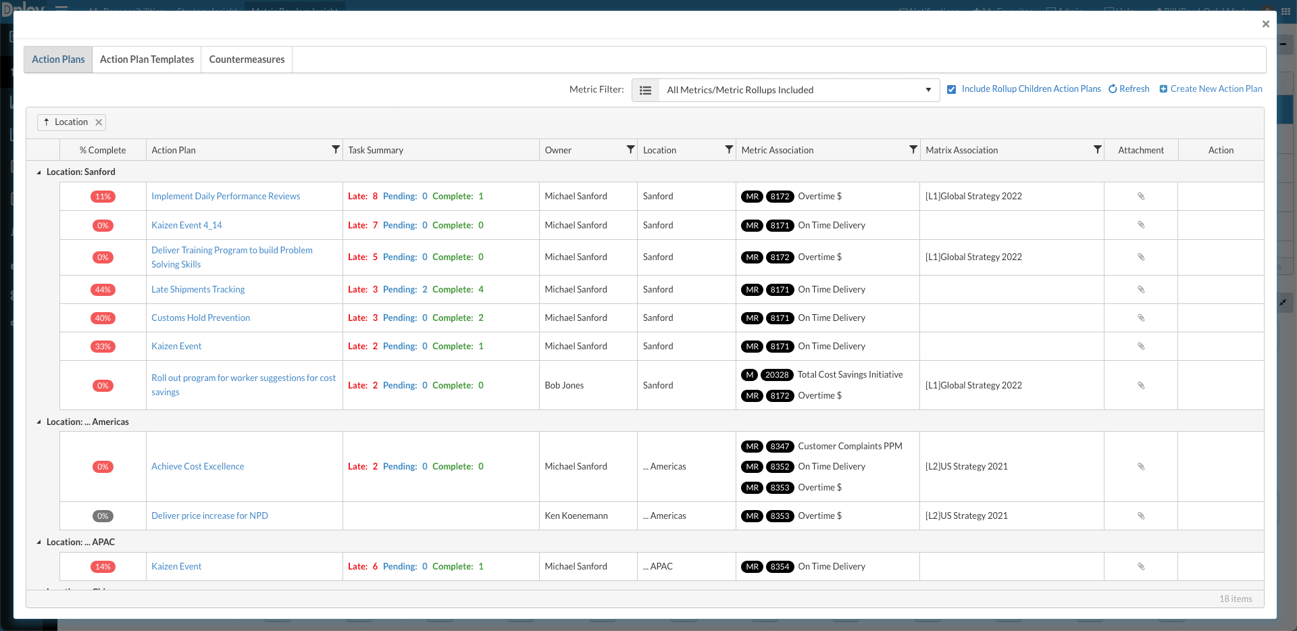Viewport: 1297px width, 631px height.
Task: Open the All Metrics/Metric Rollups Included dropdown
Action: point(928,90)
